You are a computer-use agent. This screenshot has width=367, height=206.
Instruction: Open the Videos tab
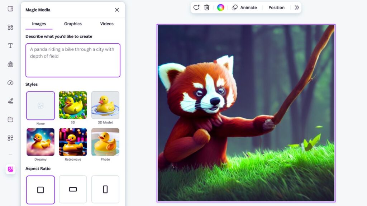coord(106,24)
